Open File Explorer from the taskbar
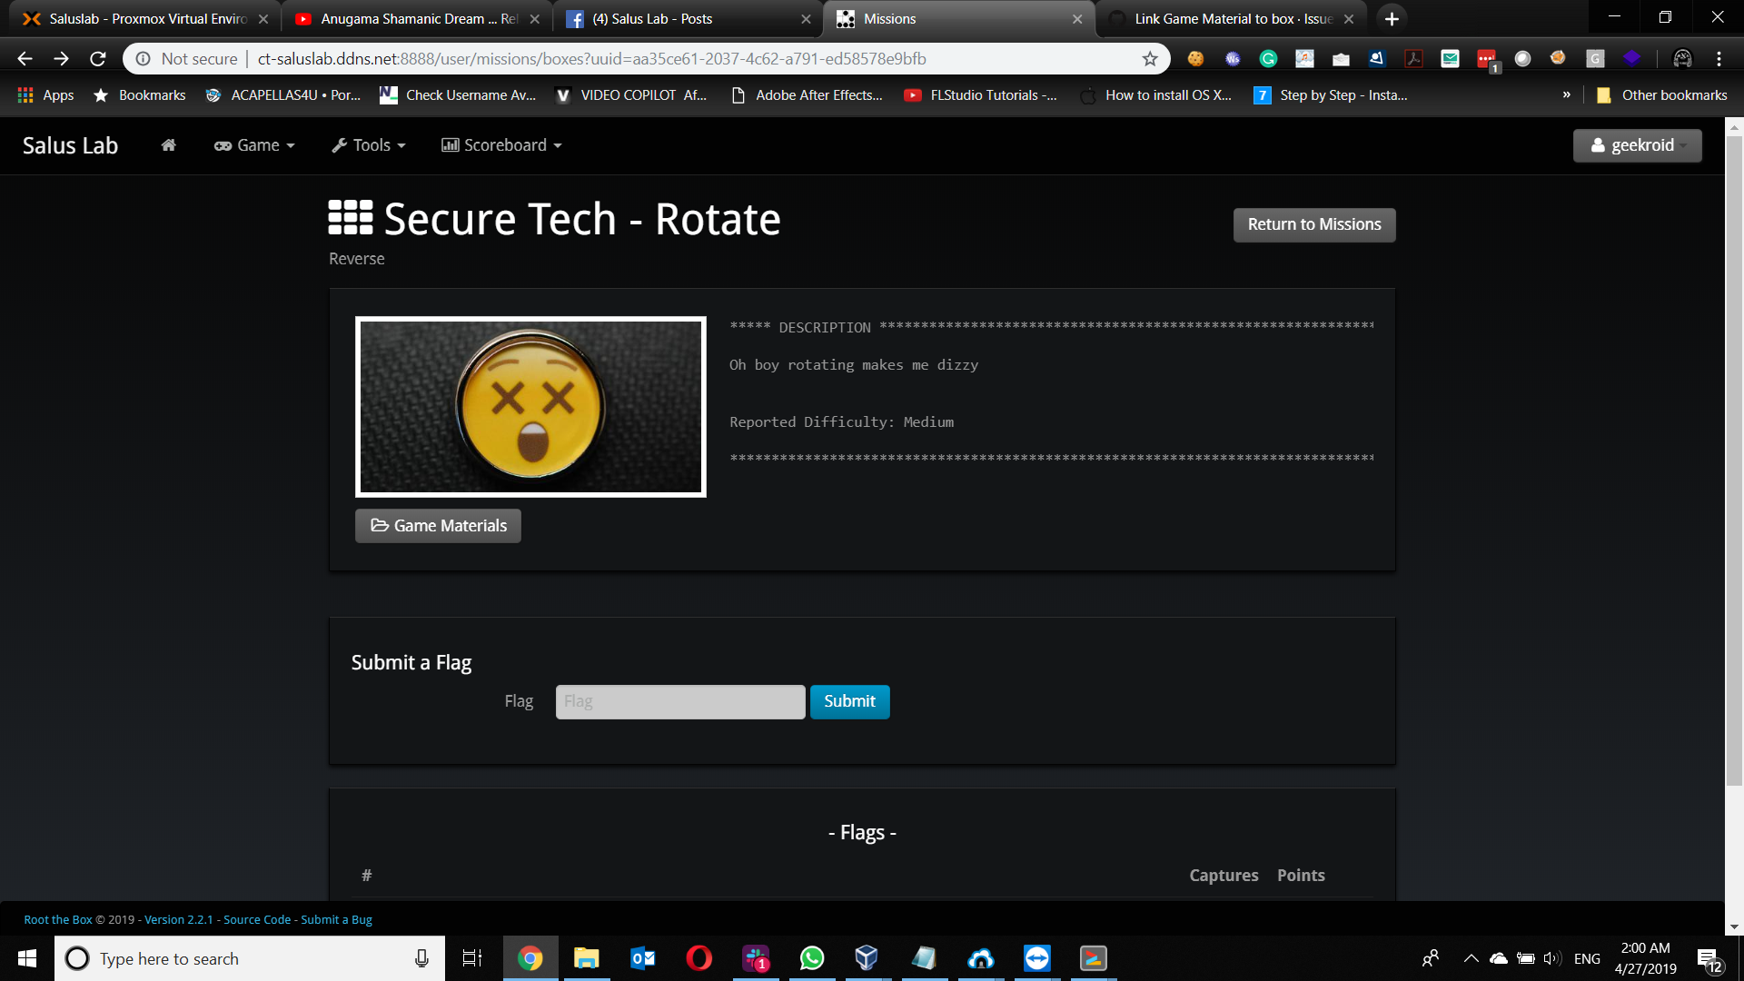The width and height of the screenshot is (1744, 981). pyautogui.click(x=587, y=958)
